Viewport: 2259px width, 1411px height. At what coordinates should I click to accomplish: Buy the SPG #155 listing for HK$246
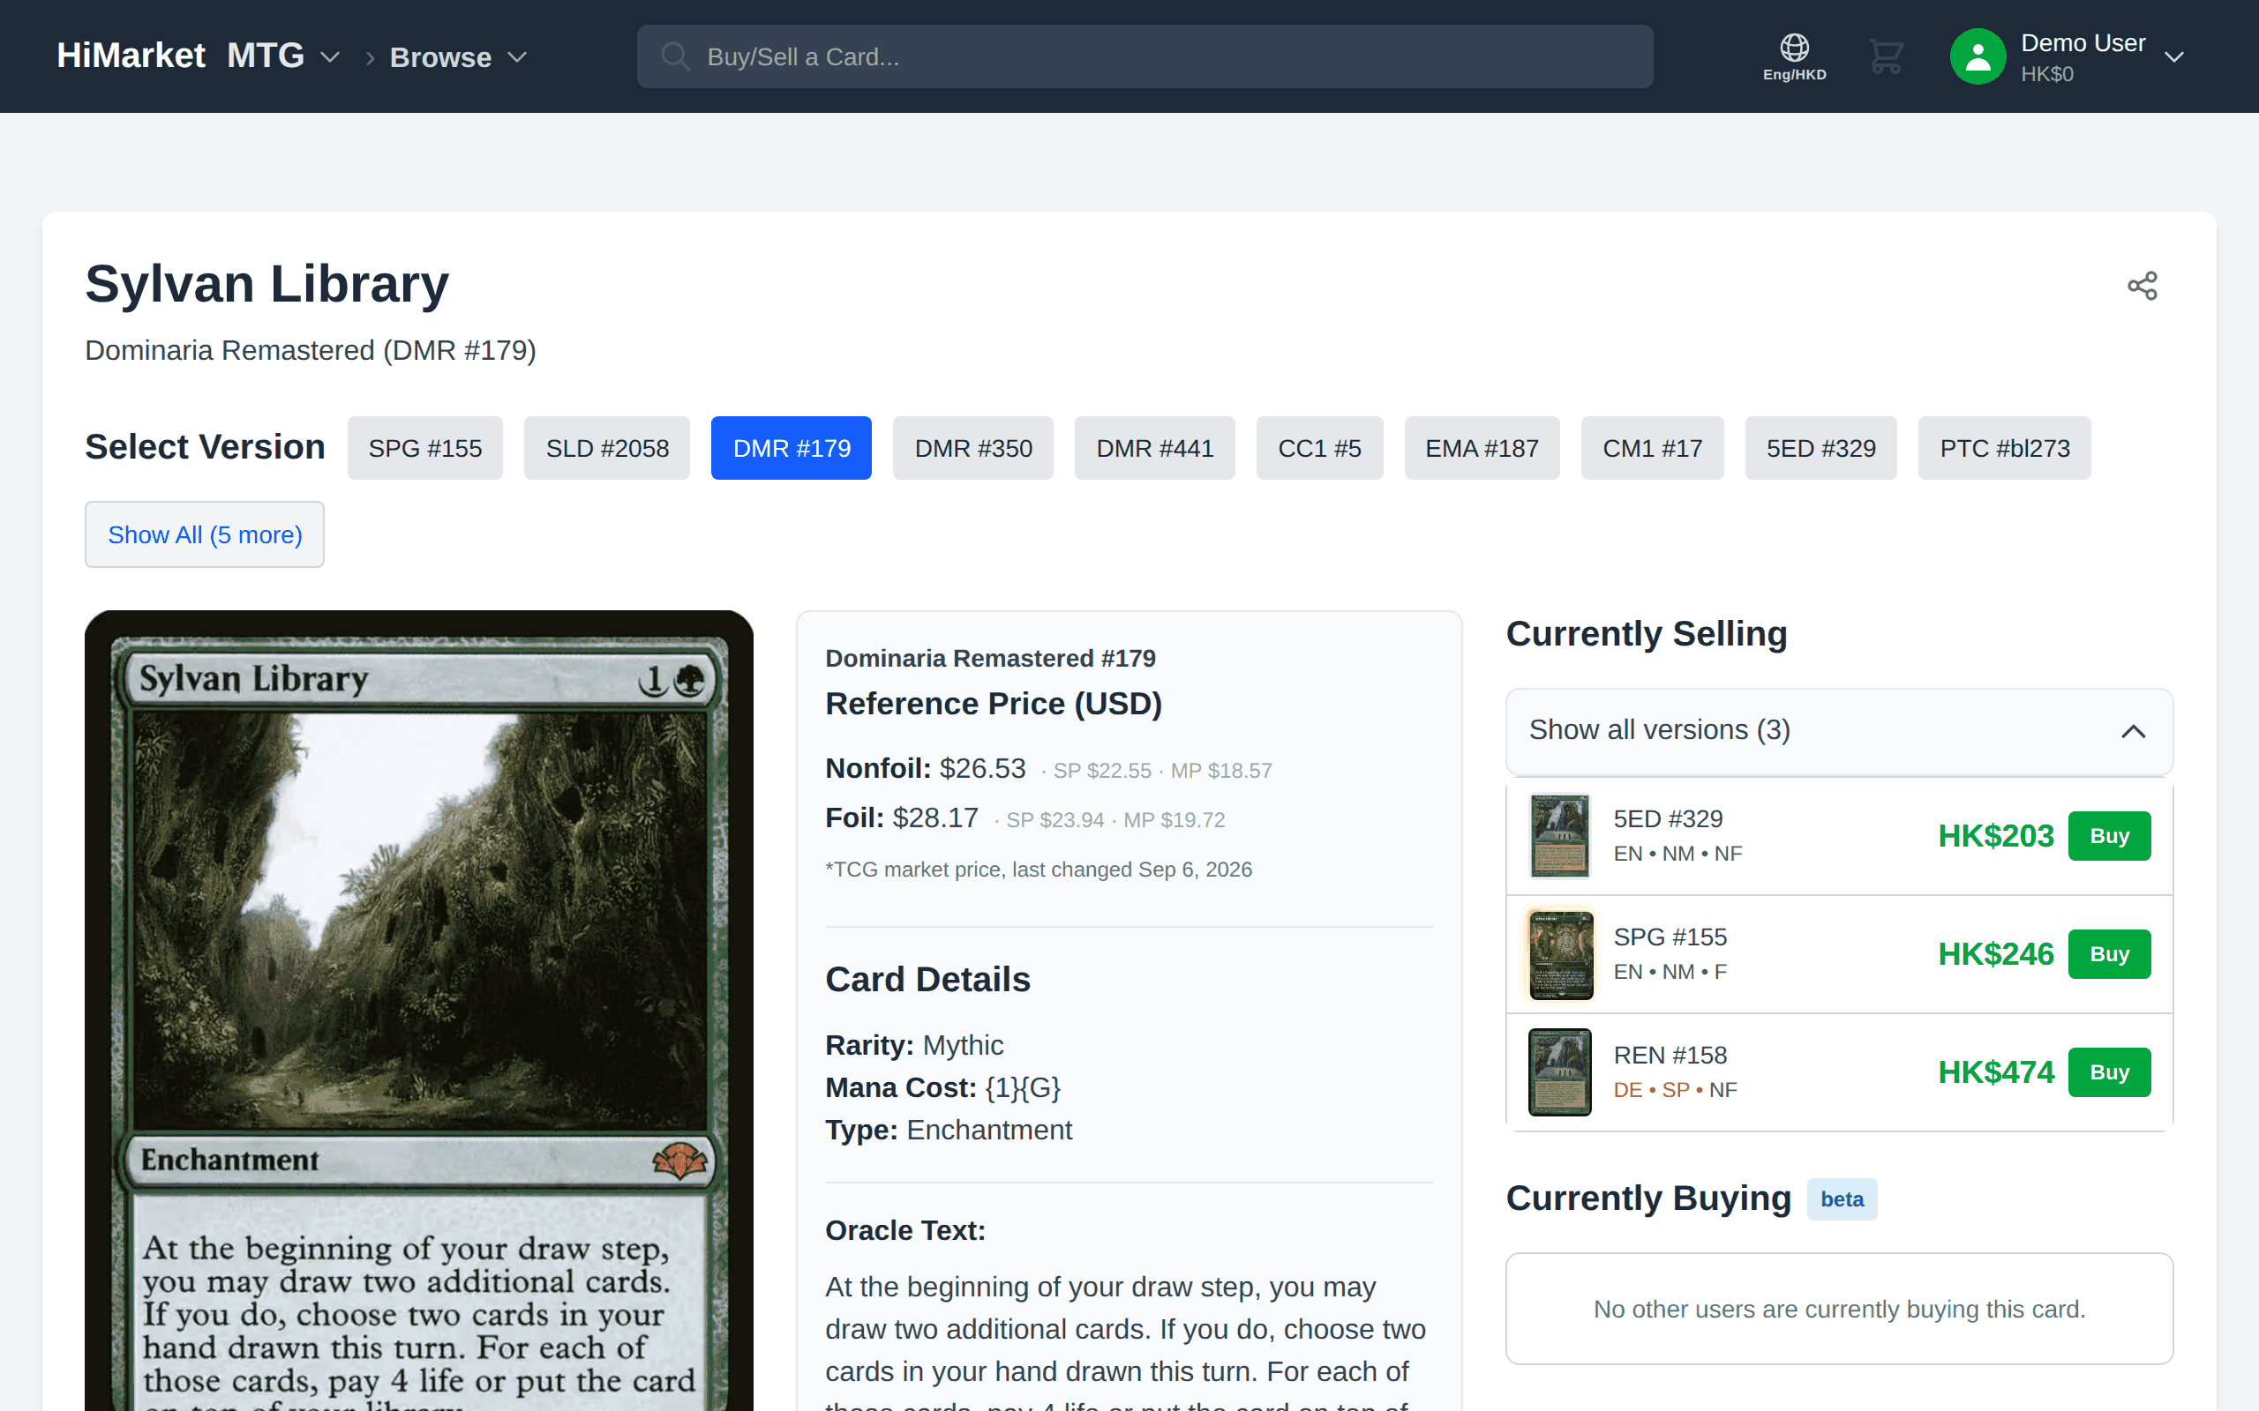point(2109,953)
